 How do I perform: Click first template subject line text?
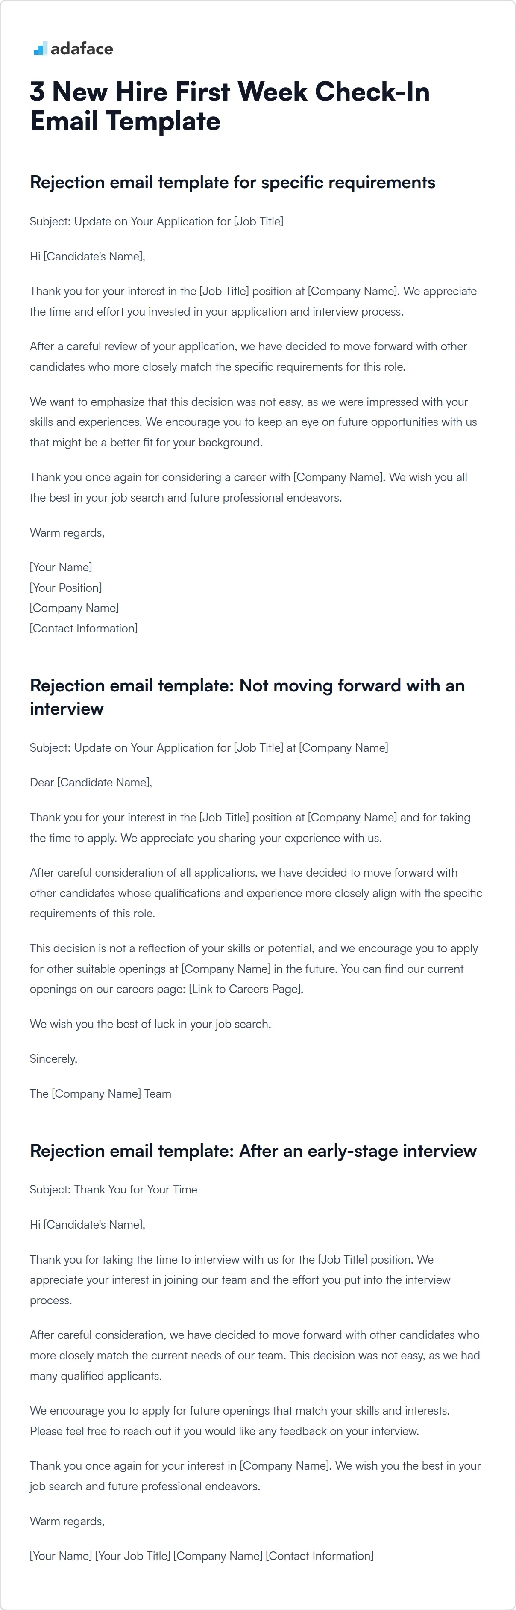click(157, 221)
